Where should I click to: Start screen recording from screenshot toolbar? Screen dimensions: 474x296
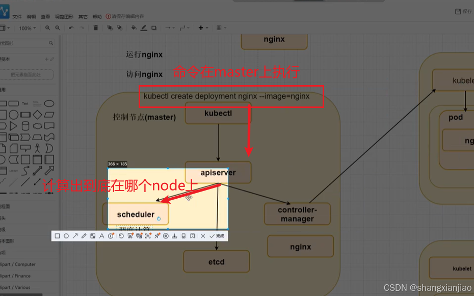[x=166, y=236]
